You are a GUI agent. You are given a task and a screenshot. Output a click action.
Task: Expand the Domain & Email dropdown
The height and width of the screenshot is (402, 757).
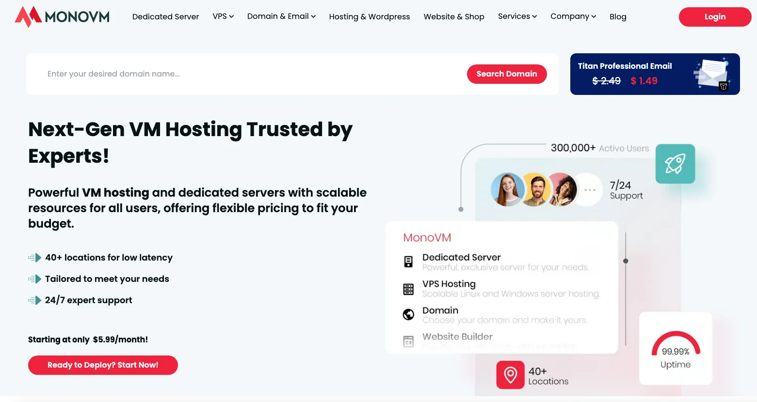pyautogui.click(x=281, y=16)
